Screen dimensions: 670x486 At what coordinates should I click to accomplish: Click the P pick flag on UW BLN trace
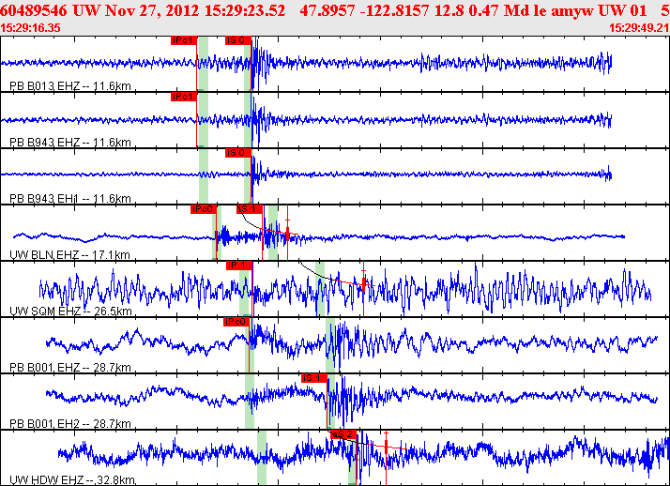tap(203, 209)
